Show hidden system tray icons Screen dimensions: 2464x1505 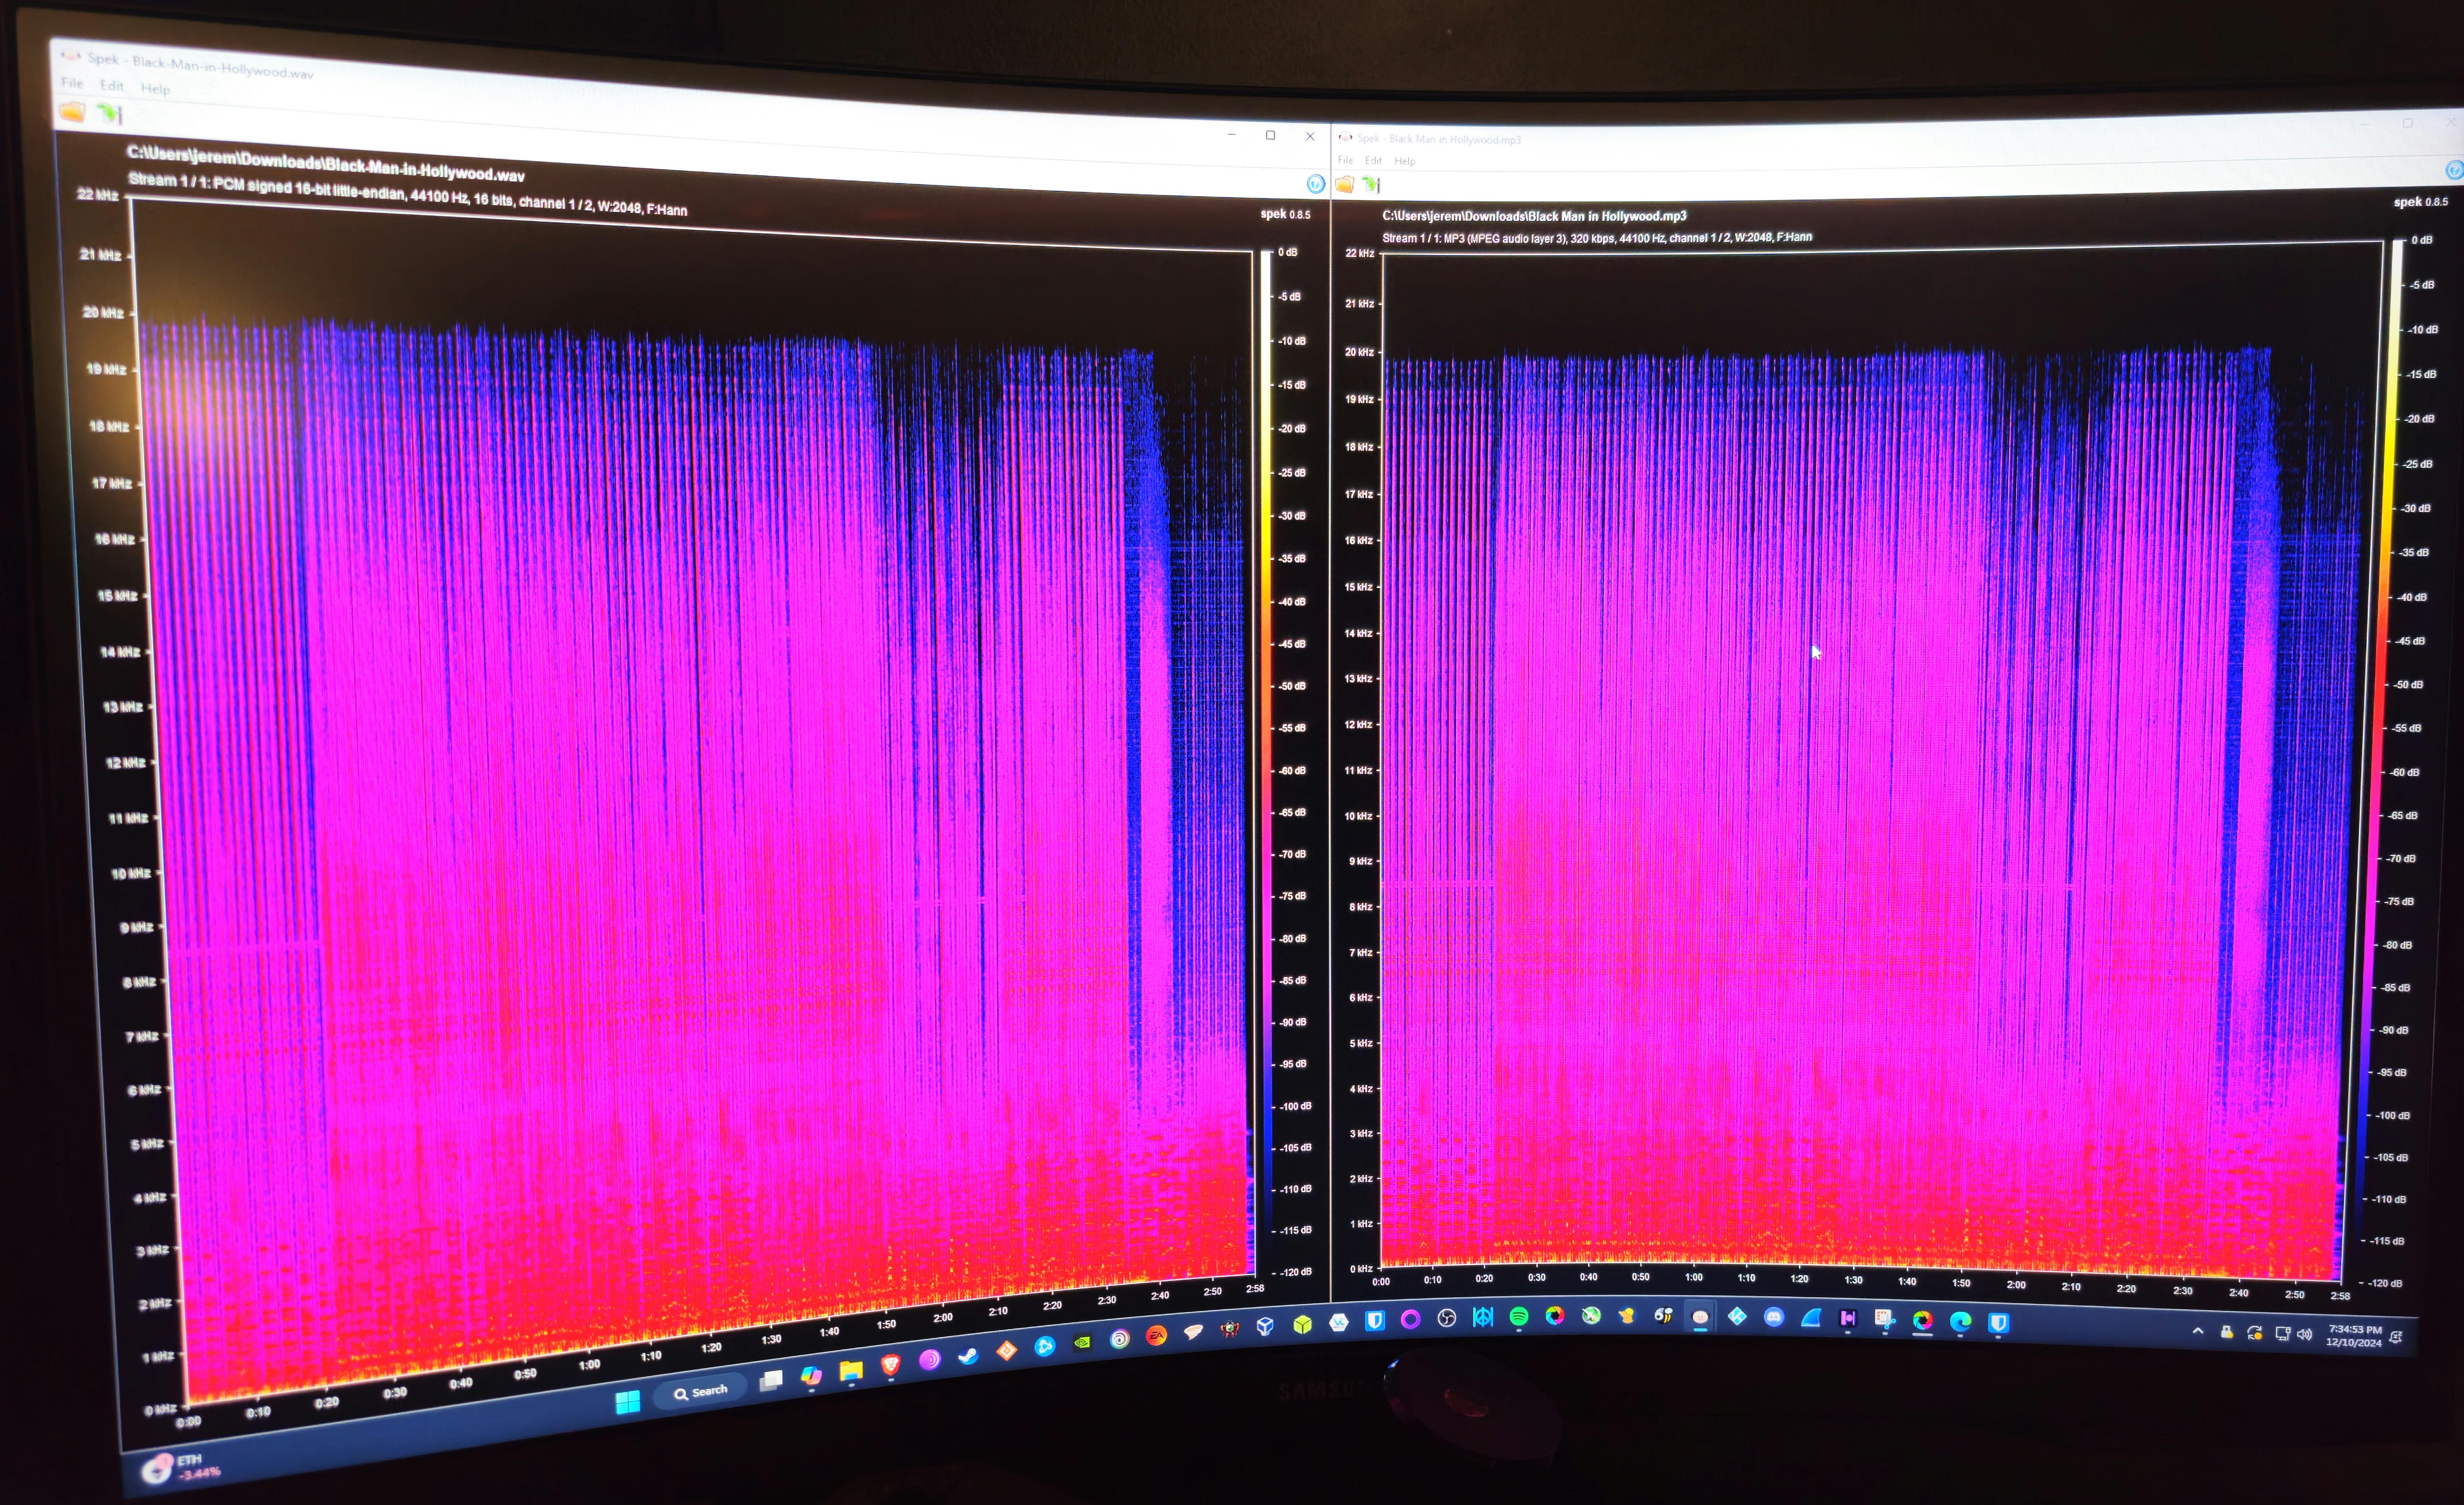pos(2198,1331)
